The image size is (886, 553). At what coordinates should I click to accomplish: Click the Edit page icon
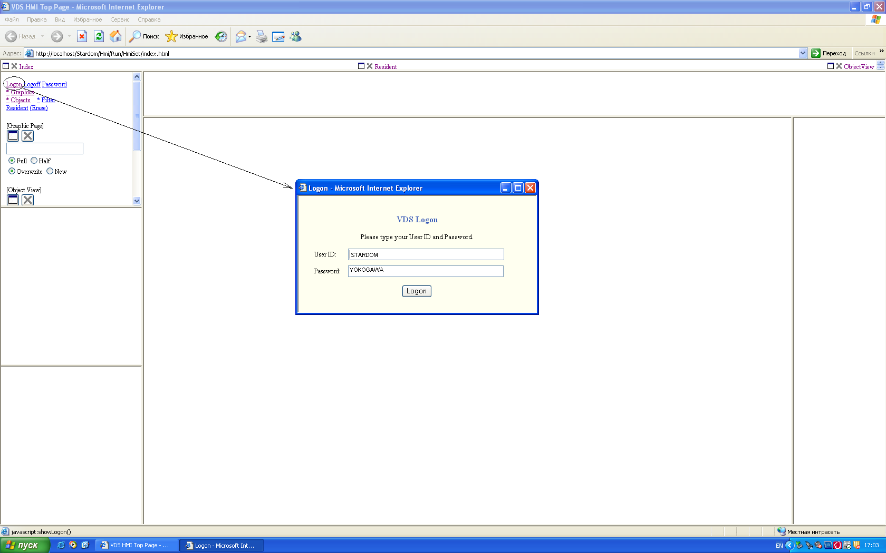[278, 36]
